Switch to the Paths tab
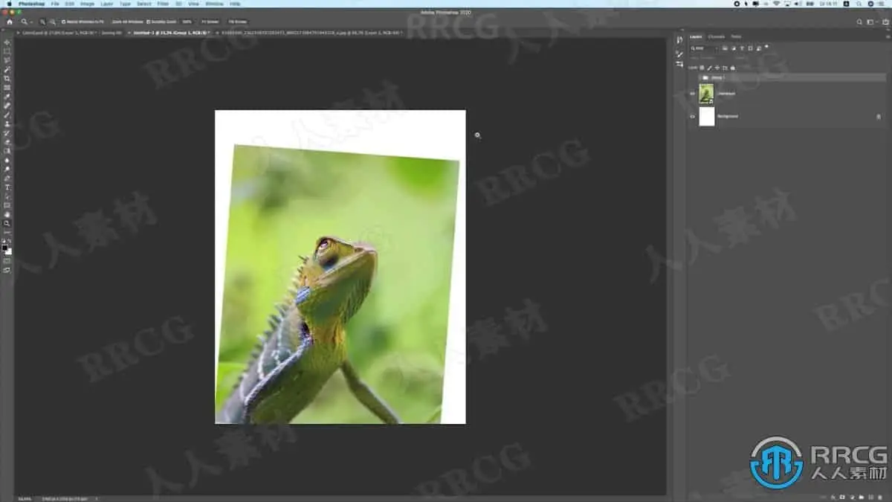 click(x=736, y=36)
